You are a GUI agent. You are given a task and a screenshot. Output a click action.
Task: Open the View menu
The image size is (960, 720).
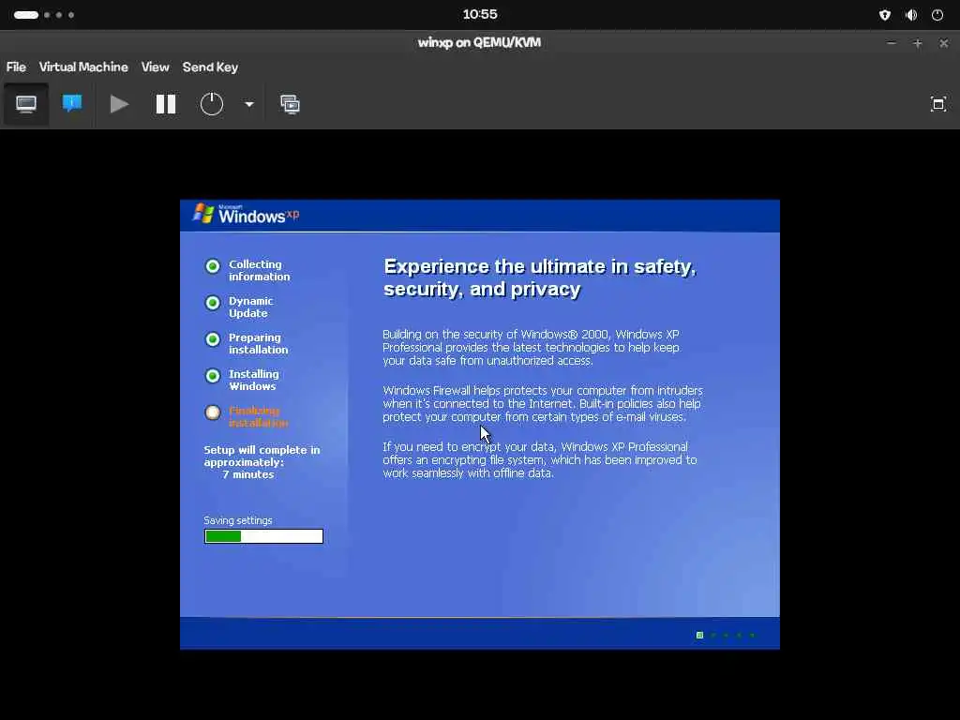pos(155,67)
